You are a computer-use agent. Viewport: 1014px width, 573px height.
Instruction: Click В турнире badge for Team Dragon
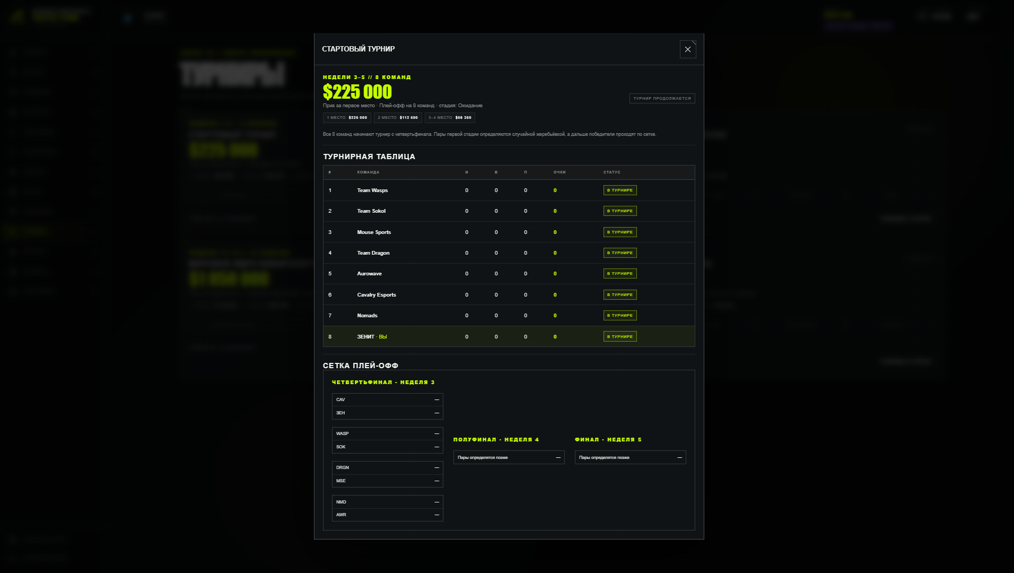pyautogui.click(x=620, y=253)
